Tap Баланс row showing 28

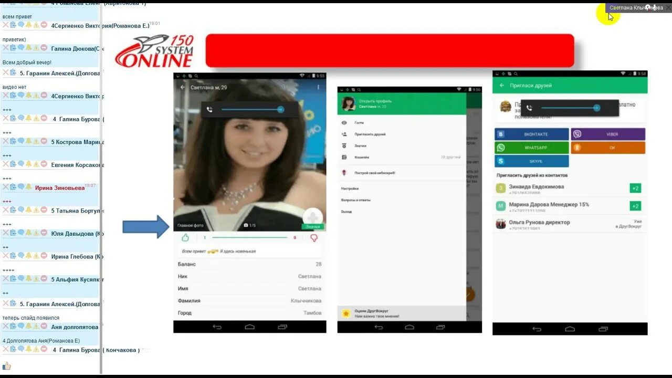(249, 264)
